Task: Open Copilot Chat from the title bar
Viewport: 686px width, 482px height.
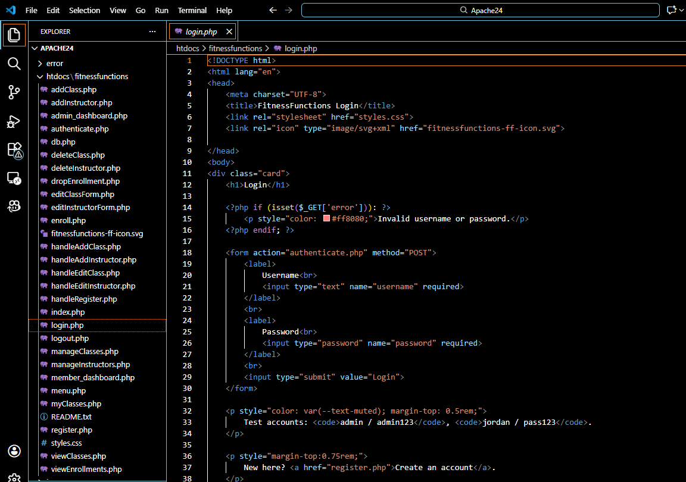Action: tap(671, 10)
